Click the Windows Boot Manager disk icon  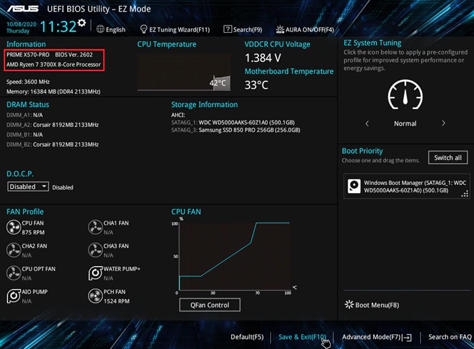[354, 186]
